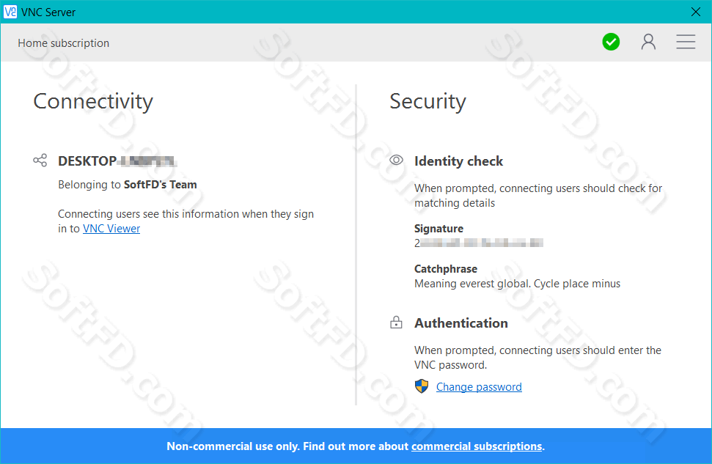
Task: Click the green connection status checkmark
Action: [611, 43]
